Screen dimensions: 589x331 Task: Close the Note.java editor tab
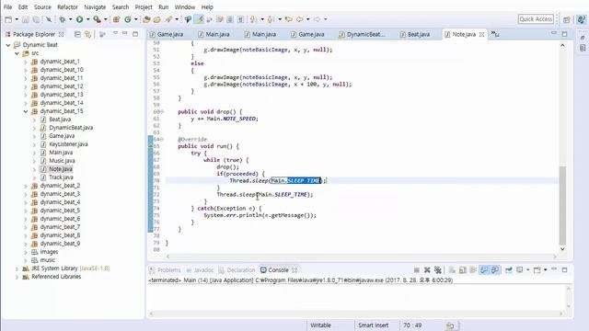[481, 34]
